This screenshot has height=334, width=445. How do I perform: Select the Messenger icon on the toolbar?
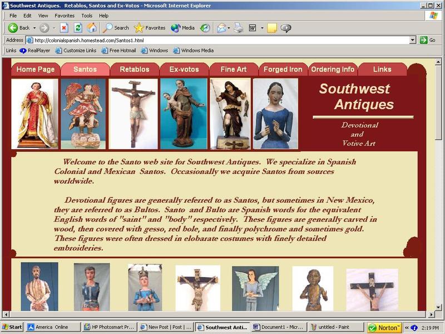click(x=286, y=27)
